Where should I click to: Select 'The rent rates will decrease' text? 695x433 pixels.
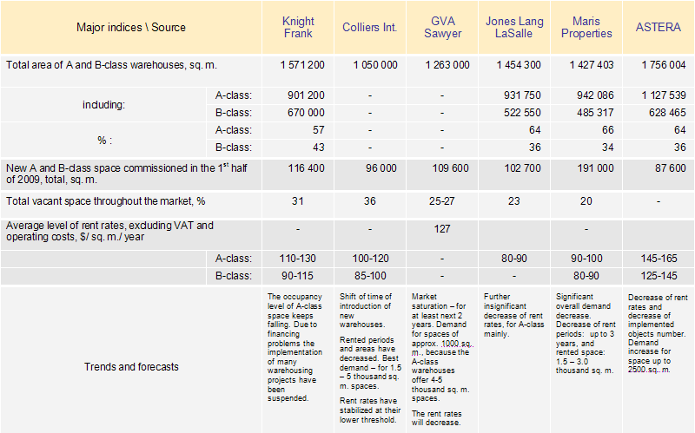pos(437,418)
